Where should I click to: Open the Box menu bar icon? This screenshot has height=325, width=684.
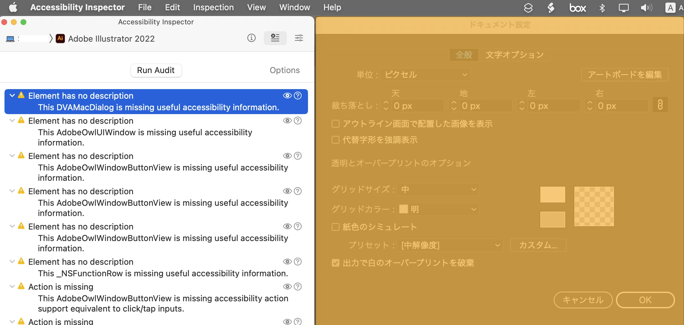577,7
